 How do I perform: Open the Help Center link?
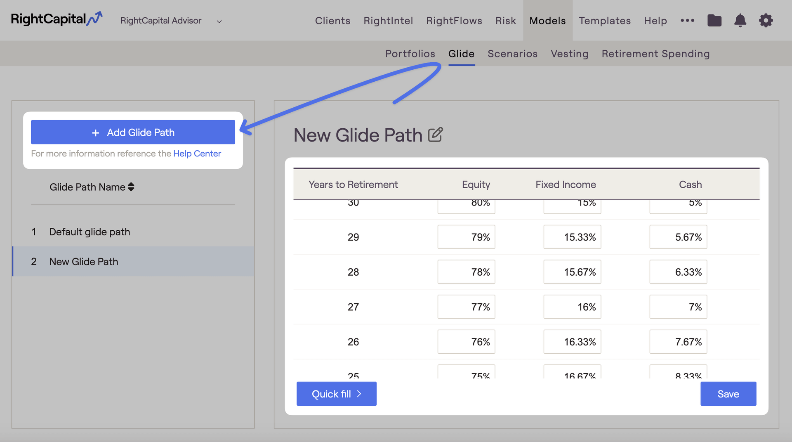[197, 154]
